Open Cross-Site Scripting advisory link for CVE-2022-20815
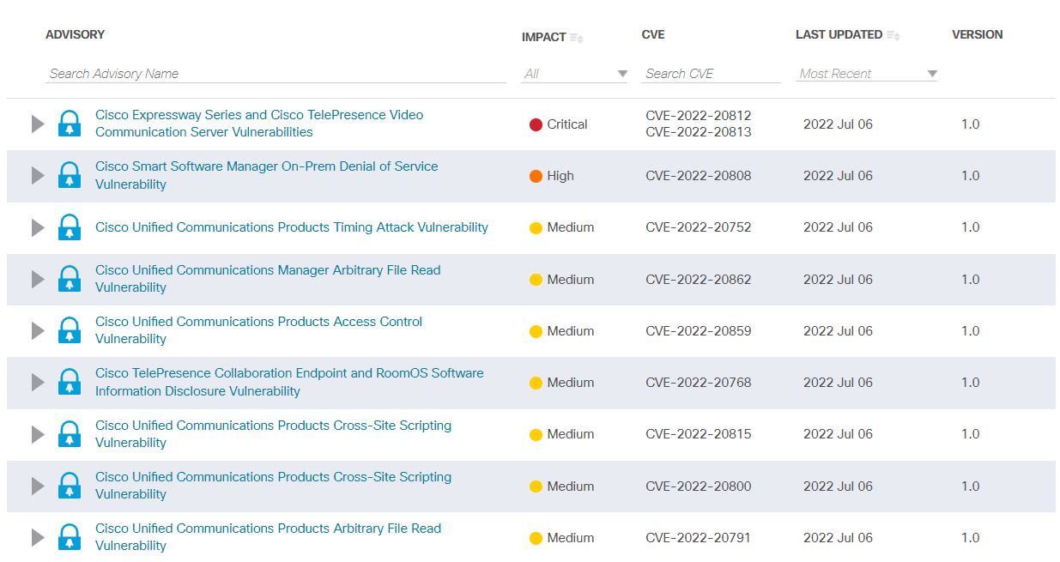The image size is (1060, 562). pyautogui.click(x=273, y=434)
